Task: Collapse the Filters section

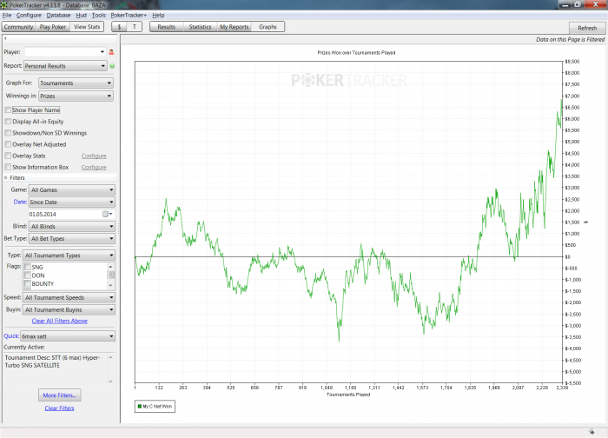Action: pos(7,177)
